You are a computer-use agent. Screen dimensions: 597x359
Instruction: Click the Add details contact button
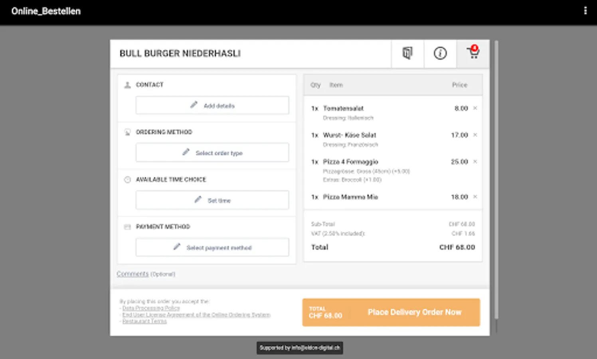point(212,105)
